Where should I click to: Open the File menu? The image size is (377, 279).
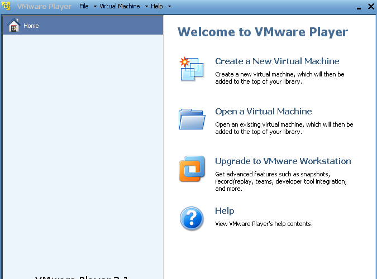(x=84, y=6)
